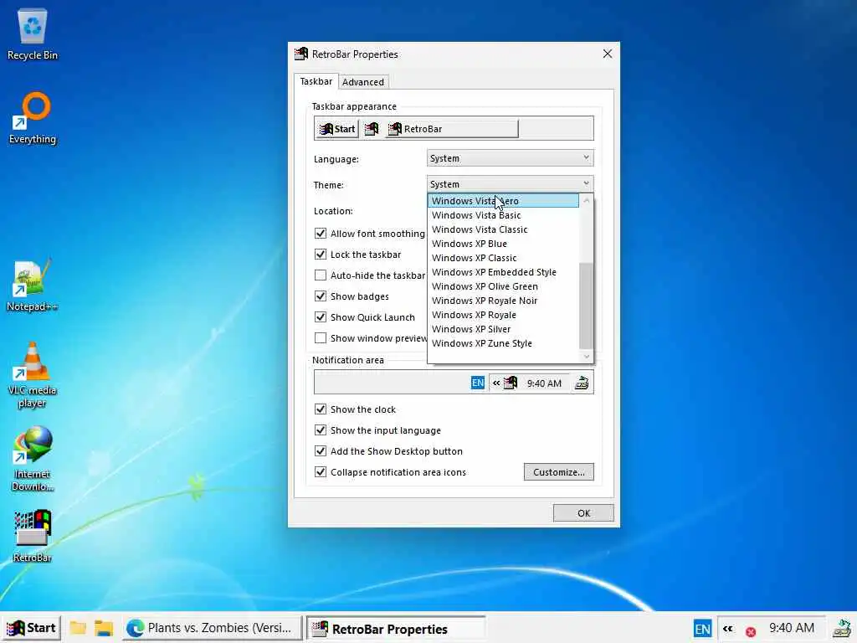
Task: Expand hidden tray icons on the taskbar
Action: pyautogui.click(x=727, y=629)
